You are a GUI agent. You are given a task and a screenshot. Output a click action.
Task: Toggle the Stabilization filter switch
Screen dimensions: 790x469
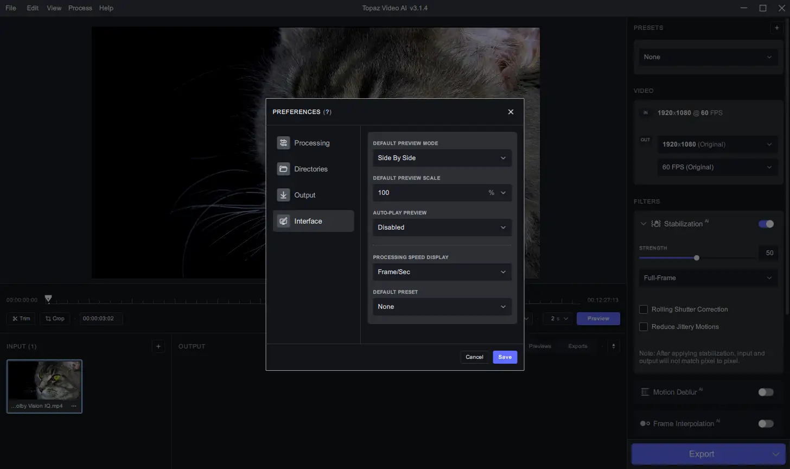click(x=766, y=224)
